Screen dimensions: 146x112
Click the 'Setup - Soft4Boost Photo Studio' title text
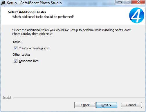[34, 3]
